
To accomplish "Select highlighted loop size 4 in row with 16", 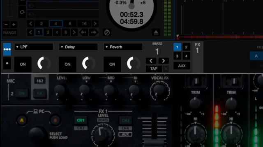I will [x=56, y=24].
